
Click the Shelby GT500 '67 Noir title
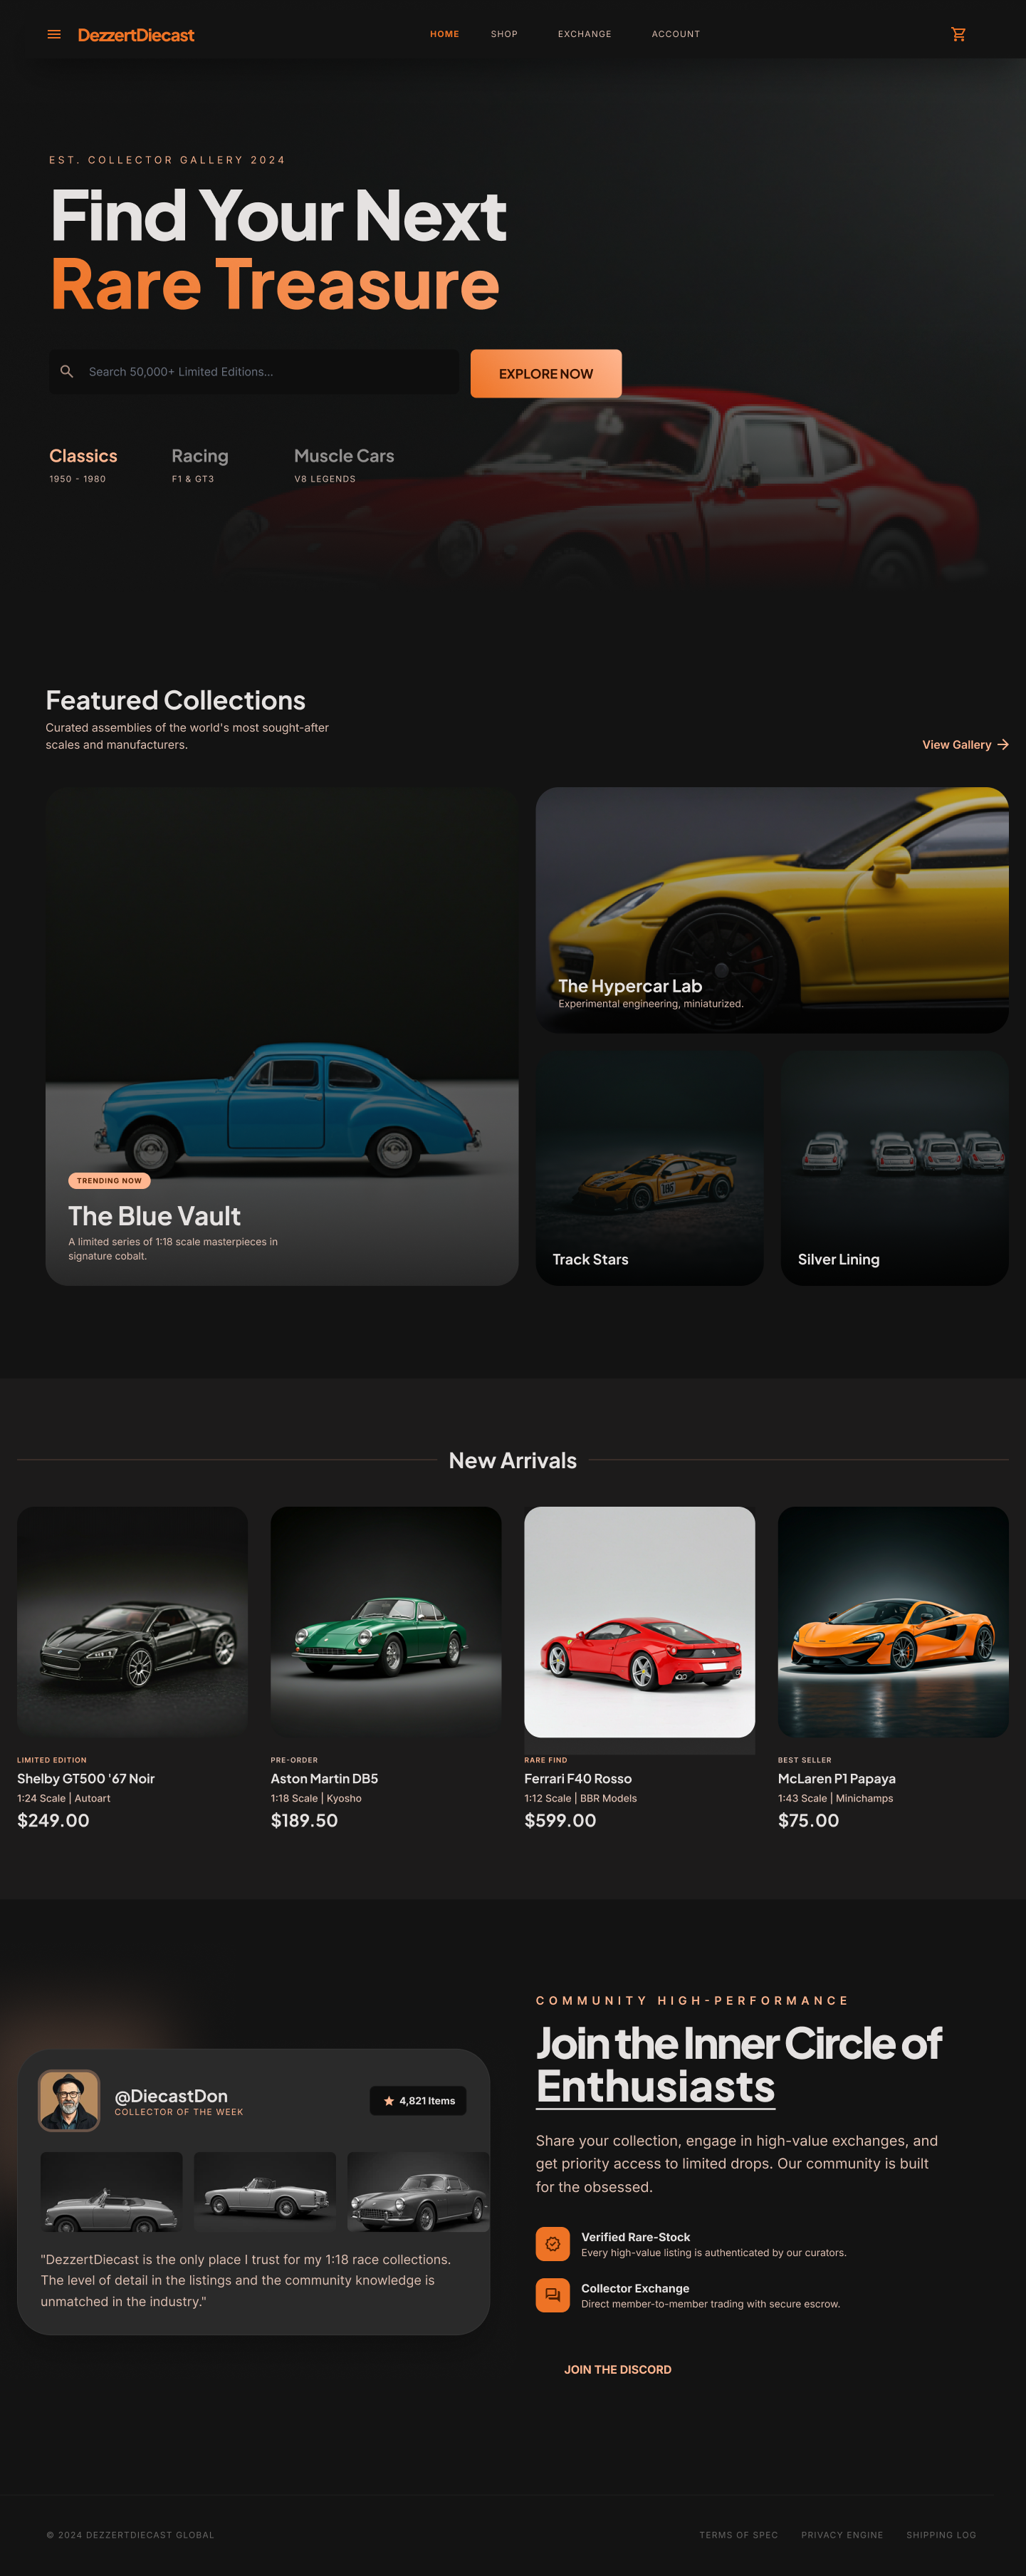pyautogui.click(x=86, y=1778)
